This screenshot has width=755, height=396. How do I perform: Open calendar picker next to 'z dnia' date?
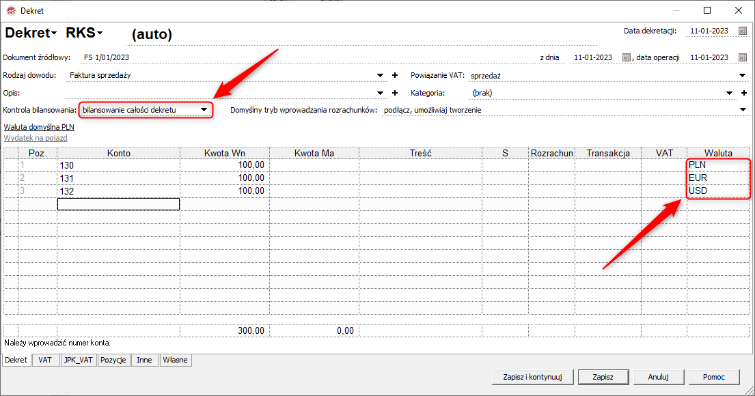click(626, 57)
